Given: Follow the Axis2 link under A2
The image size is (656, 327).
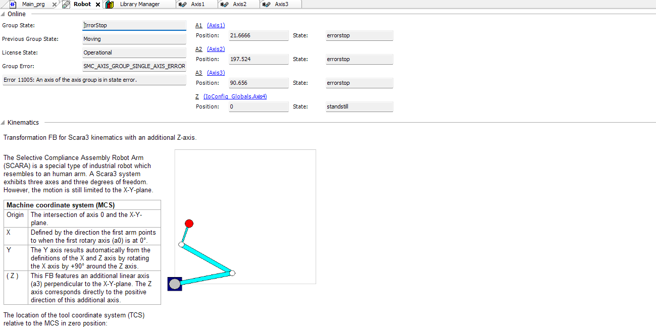Looking at the screenshot, I should click(x=216, y=49).
